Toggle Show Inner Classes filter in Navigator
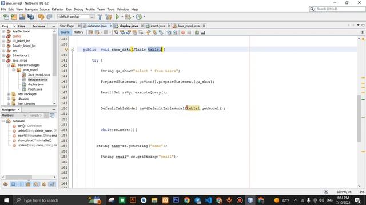 [x=35, y=184]
